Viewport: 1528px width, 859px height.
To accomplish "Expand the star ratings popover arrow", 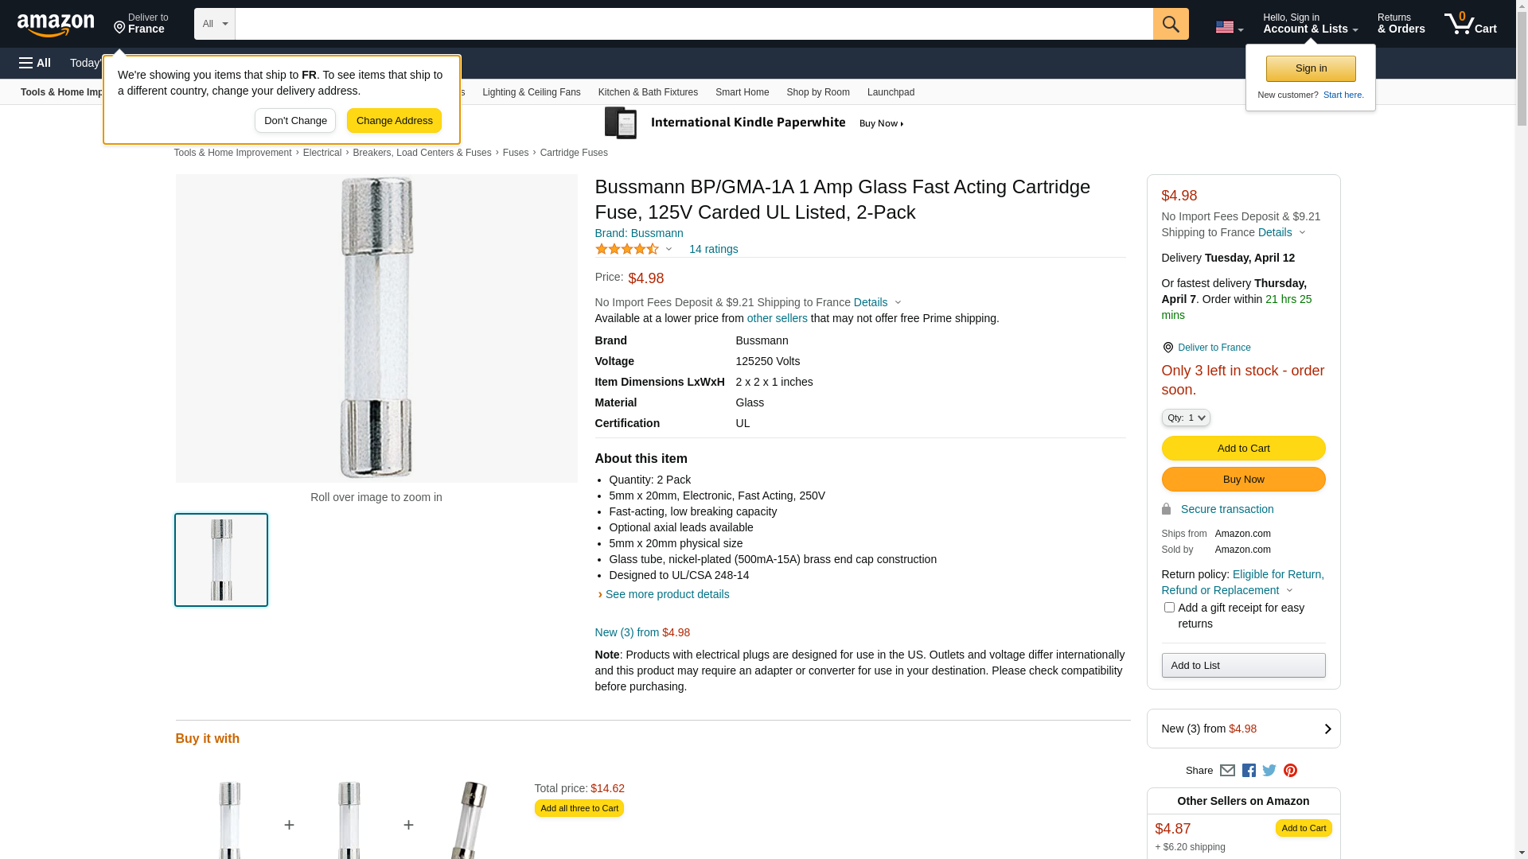I will (x=668, y=250).
